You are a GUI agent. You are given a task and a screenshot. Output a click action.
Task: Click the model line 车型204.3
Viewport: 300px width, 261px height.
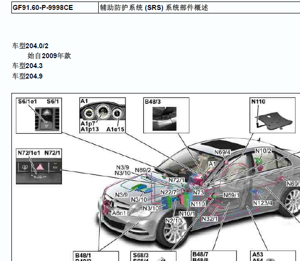click(27, 66)
